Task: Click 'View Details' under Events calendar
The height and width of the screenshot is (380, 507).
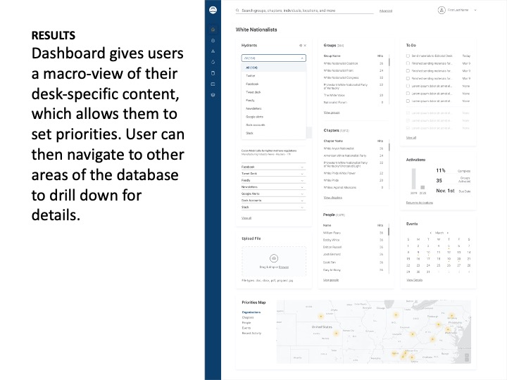Action: (415, 280)
